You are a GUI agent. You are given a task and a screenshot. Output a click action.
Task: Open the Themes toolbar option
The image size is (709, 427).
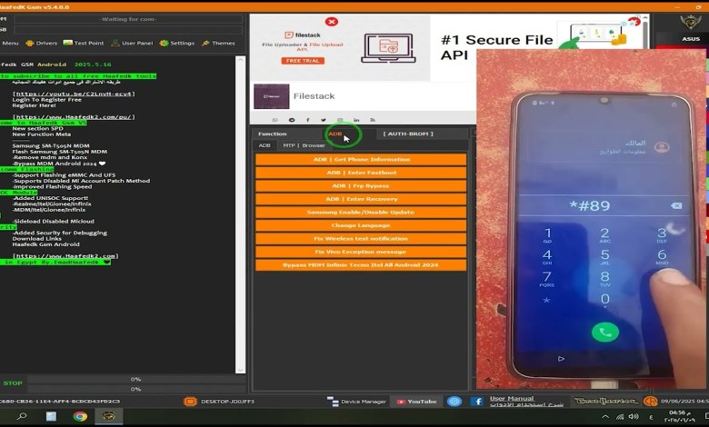click(218, 43)
